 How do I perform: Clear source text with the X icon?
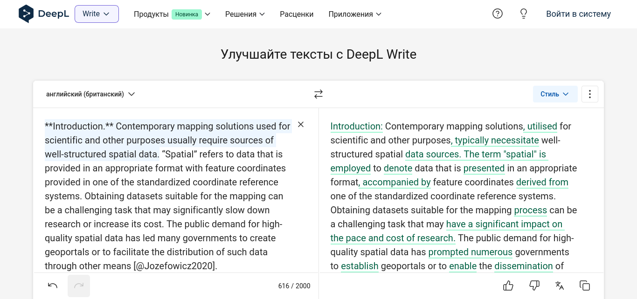[x=301, y=124]
